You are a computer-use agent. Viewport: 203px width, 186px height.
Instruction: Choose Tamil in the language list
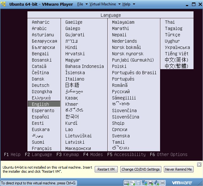118,142
